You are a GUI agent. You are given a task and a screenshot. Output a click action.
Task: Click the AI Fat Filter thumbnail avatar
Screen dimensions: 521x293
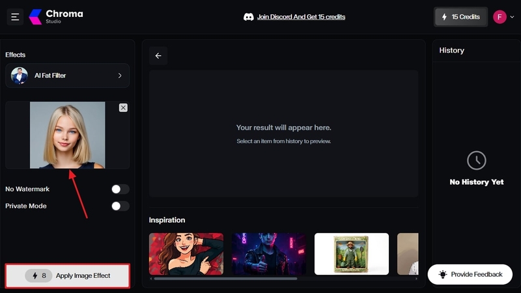tap(20, 76)
